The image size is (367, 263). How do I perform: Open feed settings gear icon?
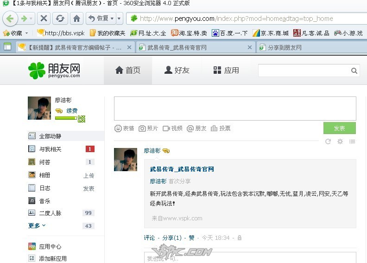click(x=340, y=141)
